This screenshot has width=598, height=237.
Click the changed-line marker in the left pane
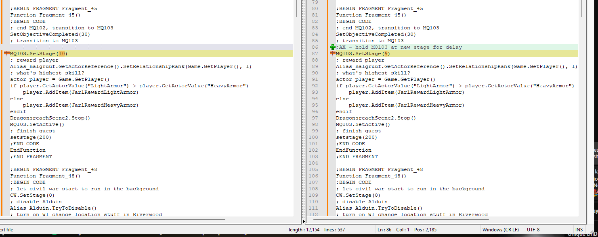[x=6, y=54]
